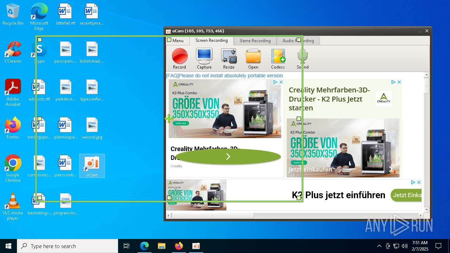Close the oCam window
The width and height of the screenshot is (450, 253).
[427, 31]
